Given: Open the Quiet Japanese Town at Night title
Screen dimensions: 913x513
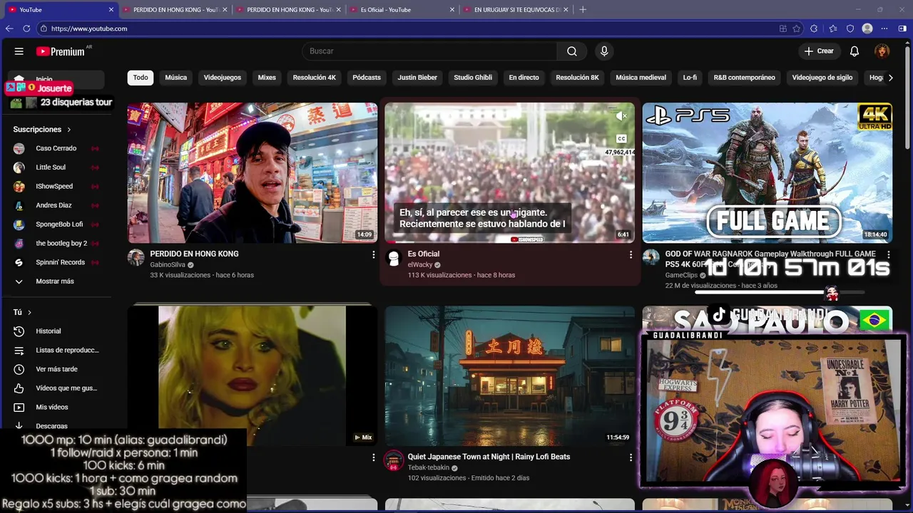Looking at the screenshot, I should [489, 457].
